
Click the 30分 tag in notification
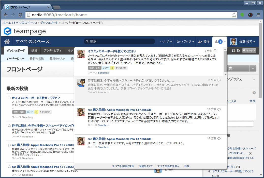coord(106,68)
